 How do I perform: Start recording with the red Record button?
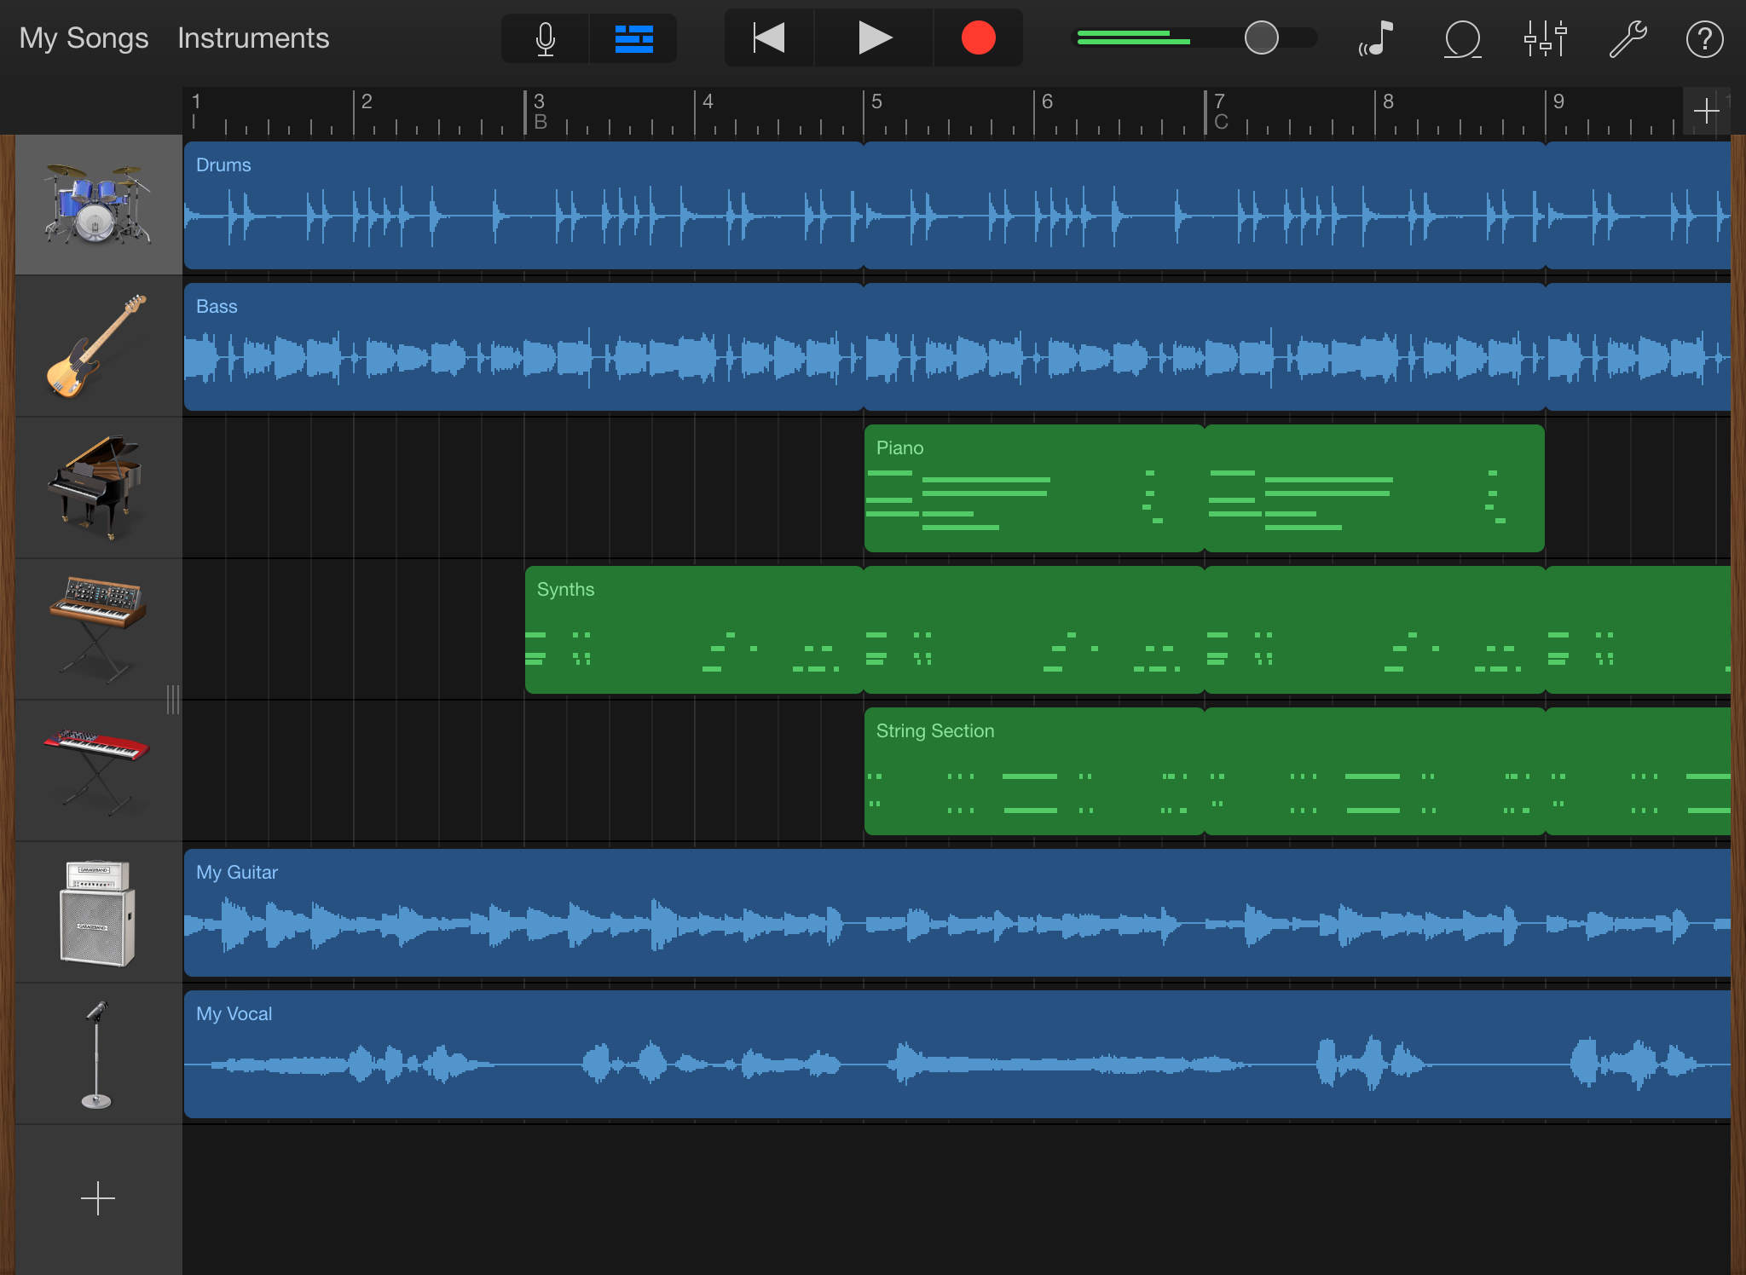point(978,38)
